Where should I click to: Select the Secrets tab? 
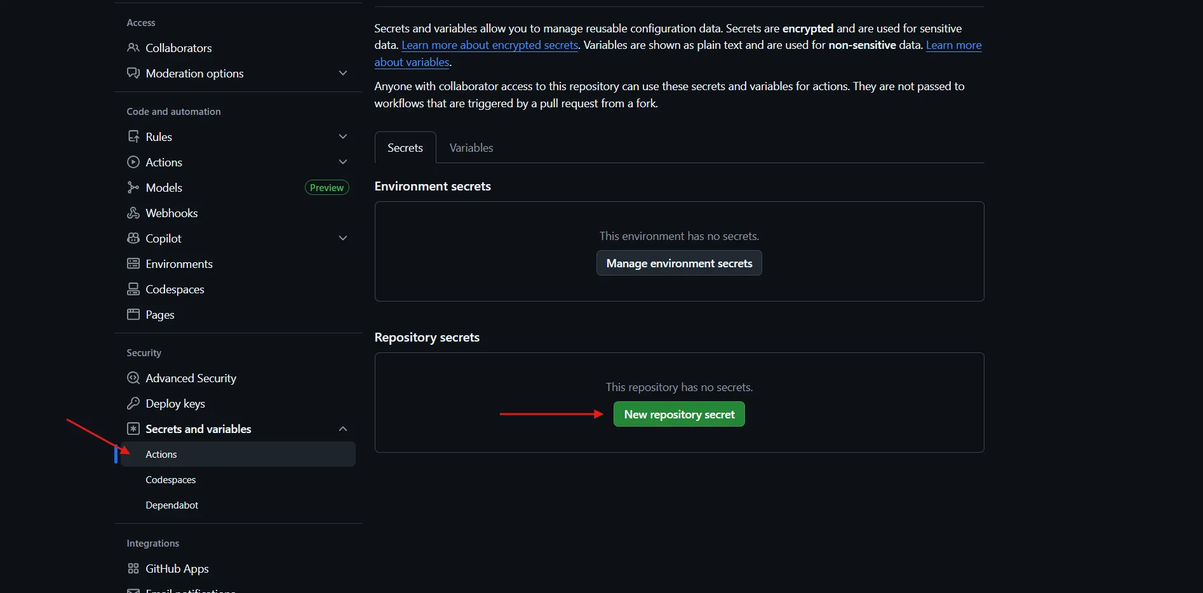[x=405, y=148]
